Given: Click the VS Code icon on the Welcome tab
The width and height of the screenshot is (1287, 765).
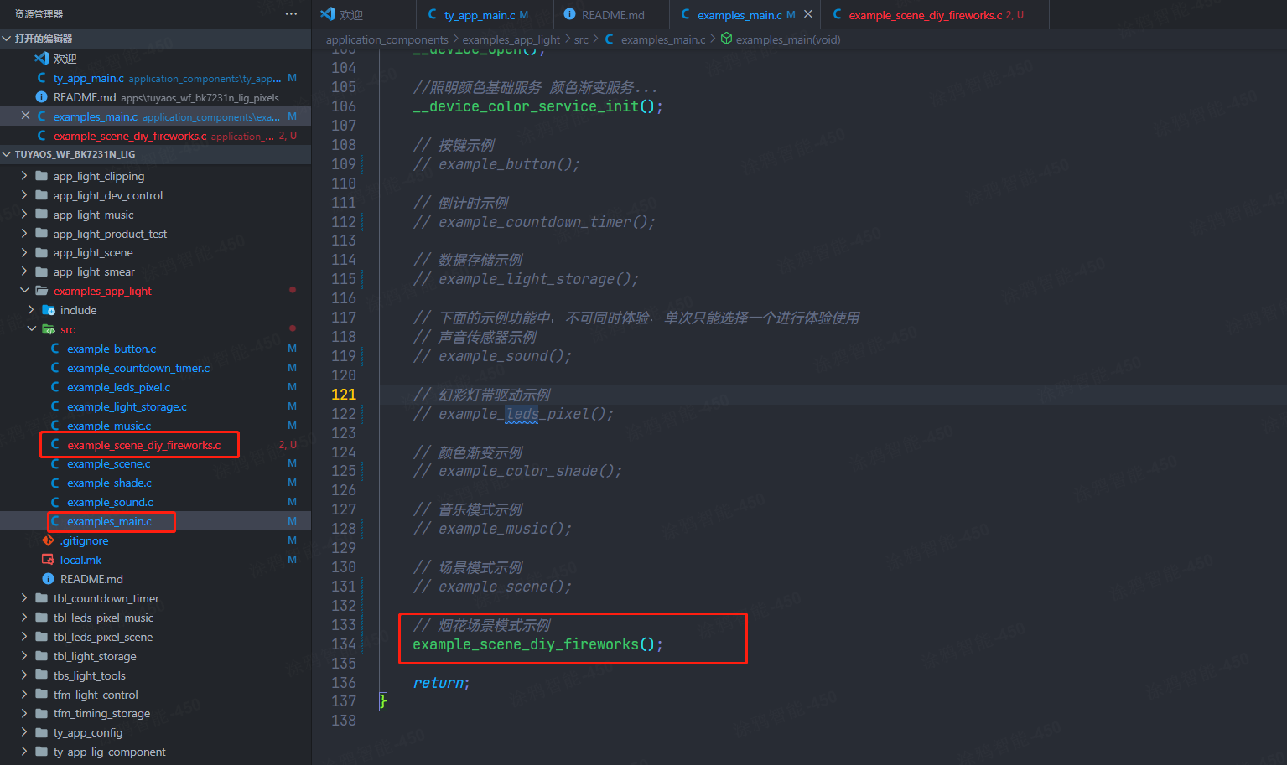Looking at the screenshot, I should coord(328,14).
